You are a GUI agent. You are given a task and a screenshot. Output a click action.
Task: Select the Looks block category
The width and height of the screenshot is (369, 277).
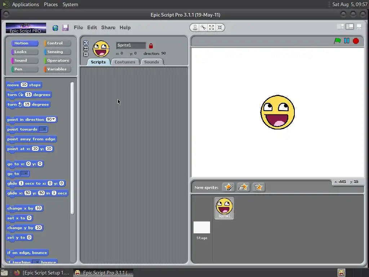[25, 52]
